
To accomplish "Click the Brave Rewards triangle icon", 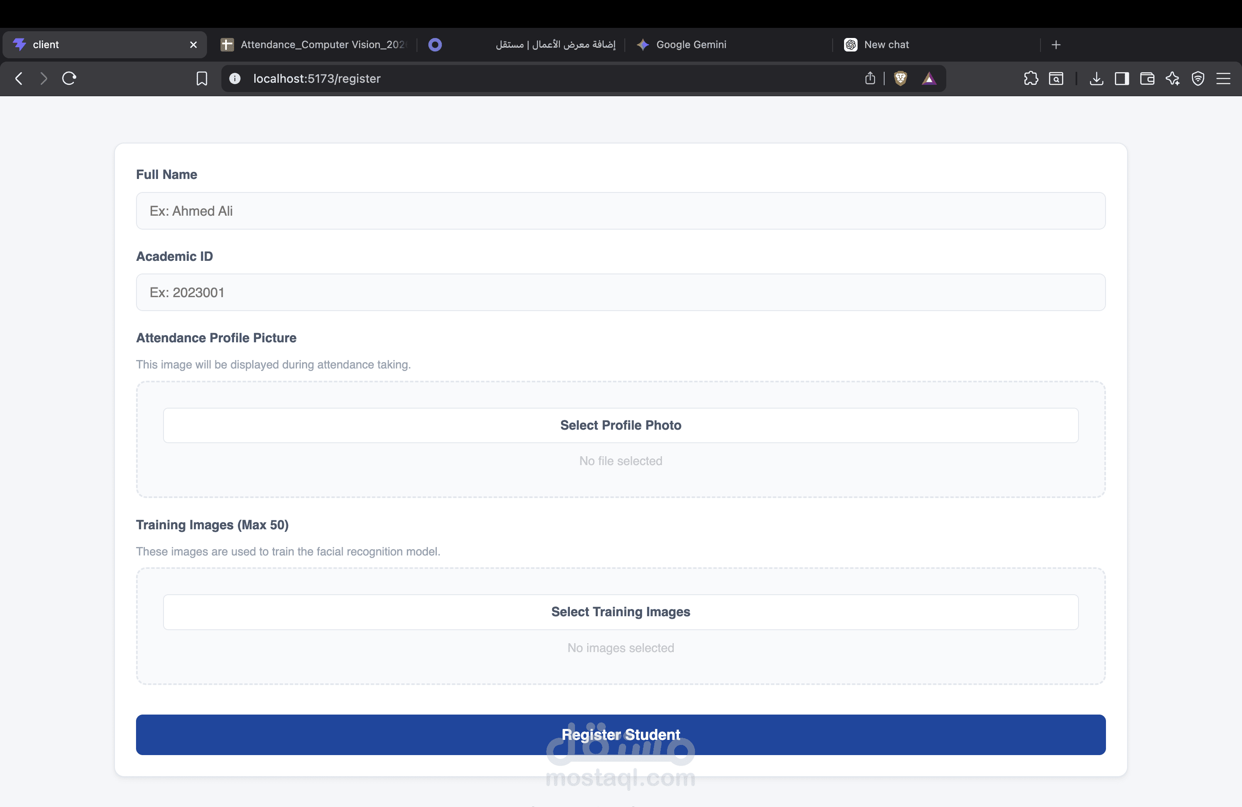I will point(929,78).
